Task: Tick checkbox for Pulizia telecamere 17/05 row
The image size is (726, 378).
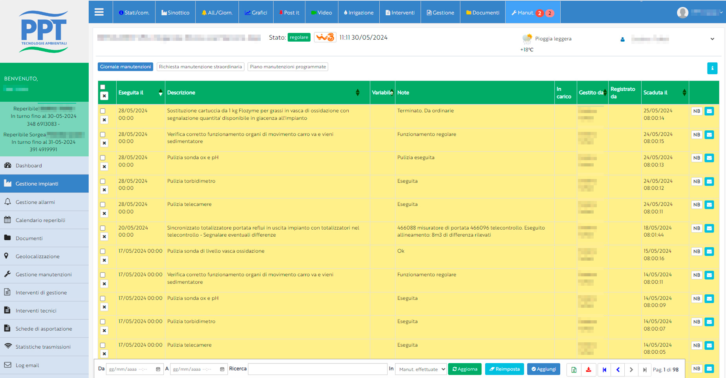Action: coord(103,345)
